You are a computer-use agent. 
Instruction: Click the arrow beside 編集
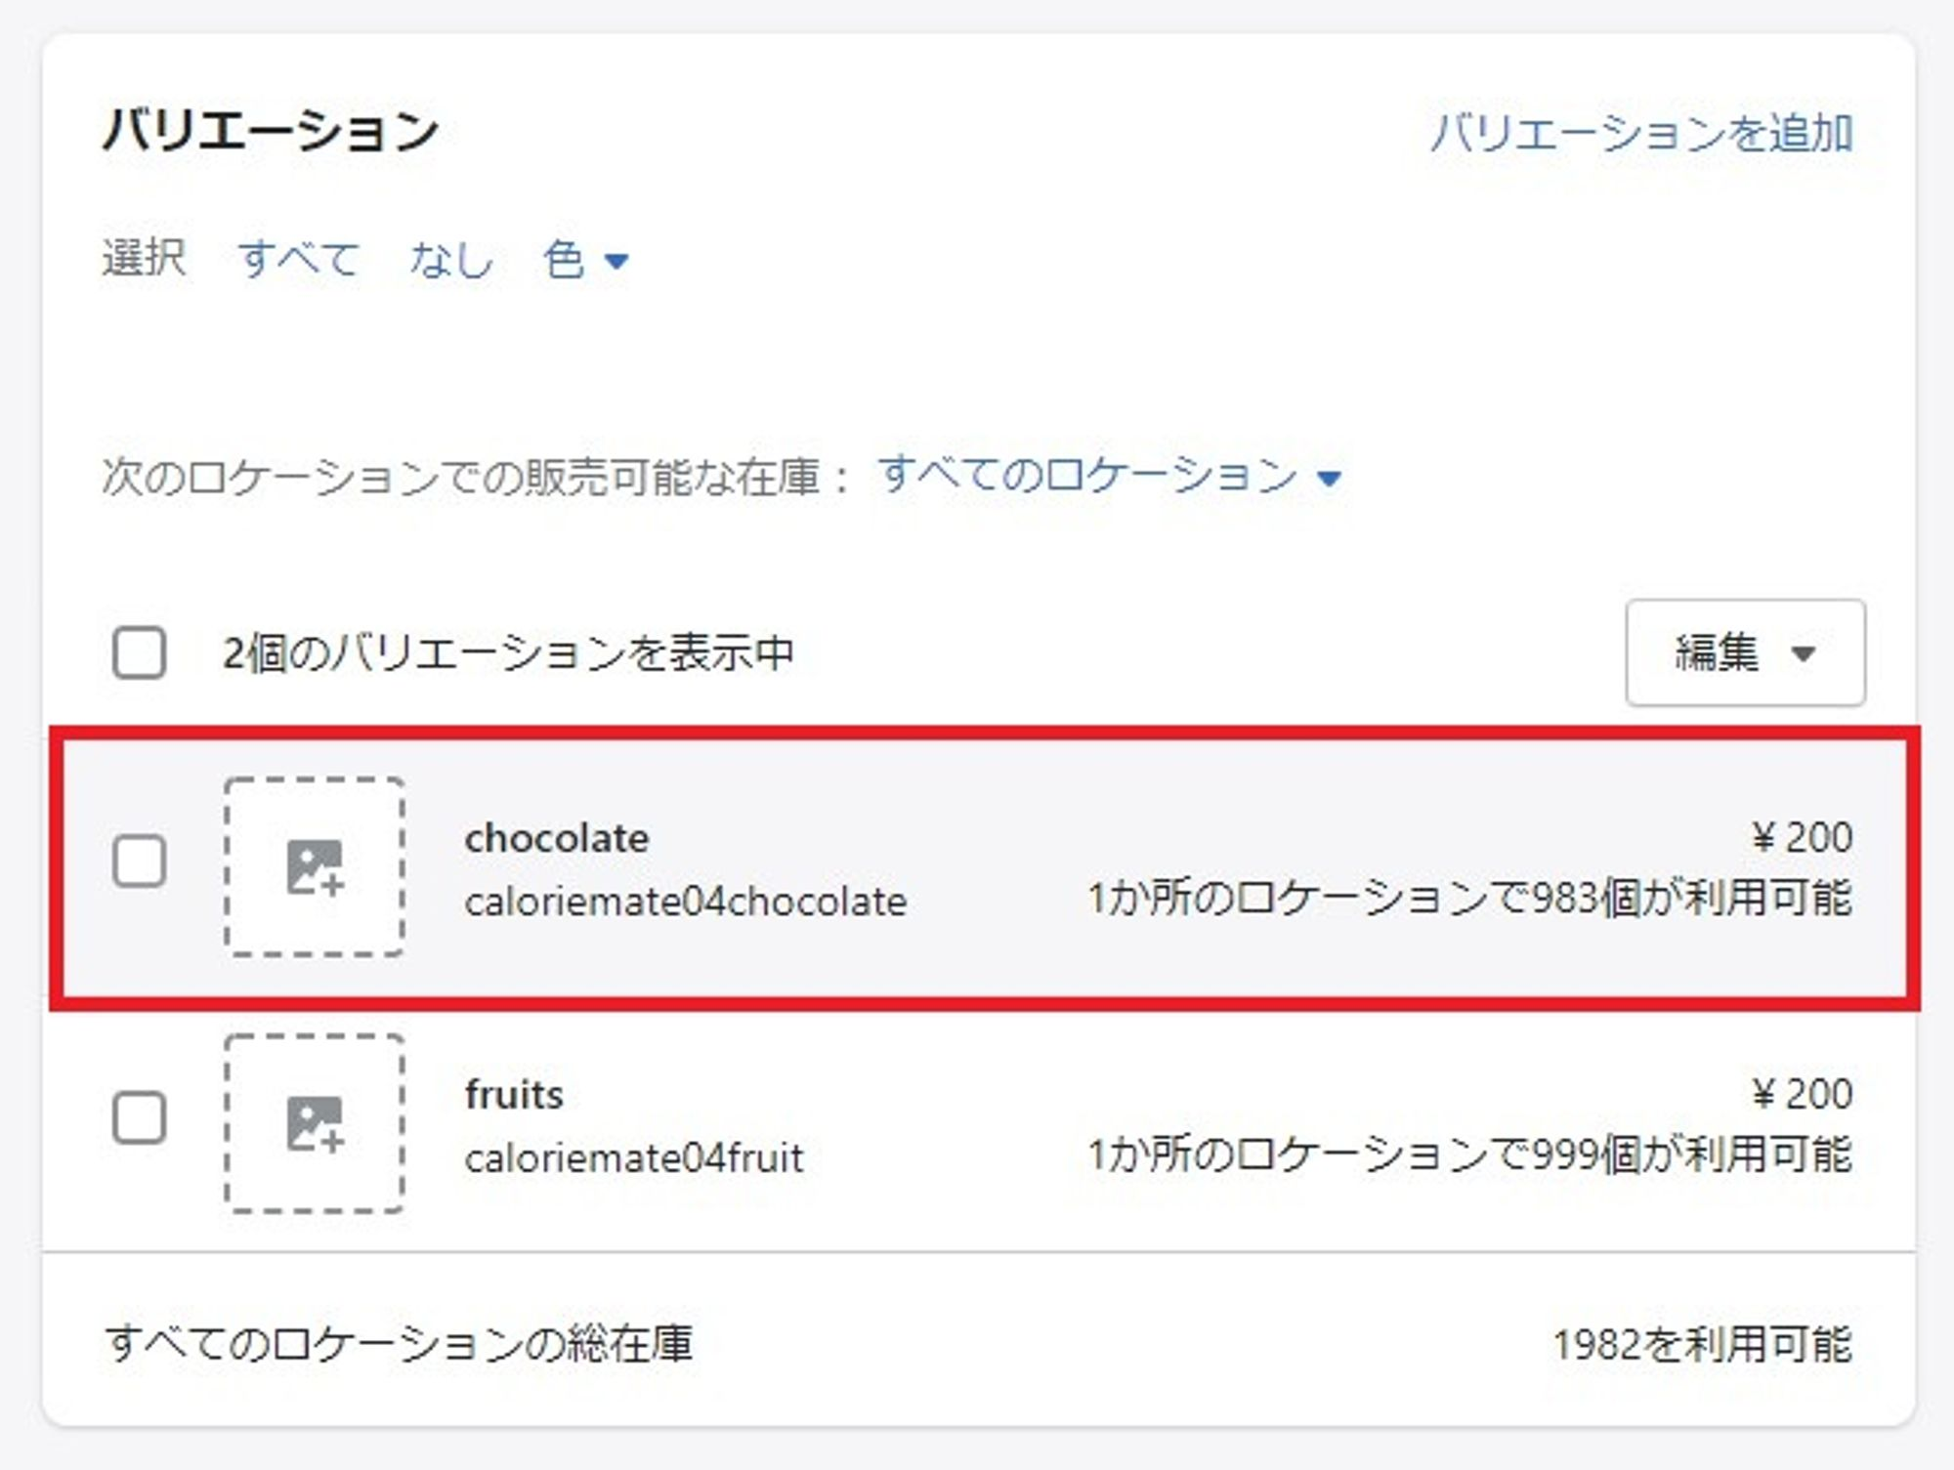[1804, 653]
